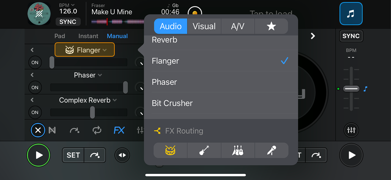Image resolution: width=391 pixels, height=180 pixels.
Task: Open the music library via note icon
Action: [351, 13]
